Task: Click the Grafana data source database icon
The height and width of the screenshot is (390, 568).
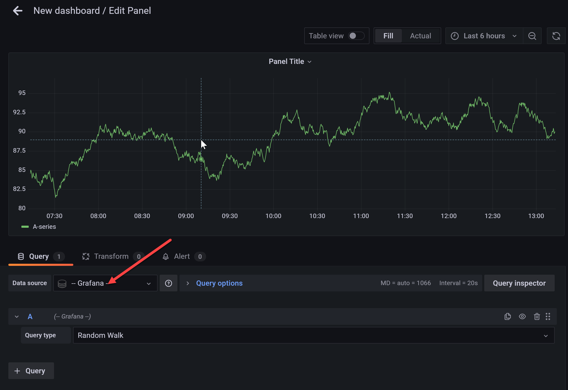Action: click(x=62, y=284)
